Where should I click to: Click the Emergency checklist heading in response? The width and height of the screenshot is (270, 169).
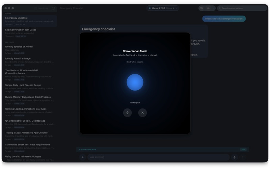pos(99,29)
